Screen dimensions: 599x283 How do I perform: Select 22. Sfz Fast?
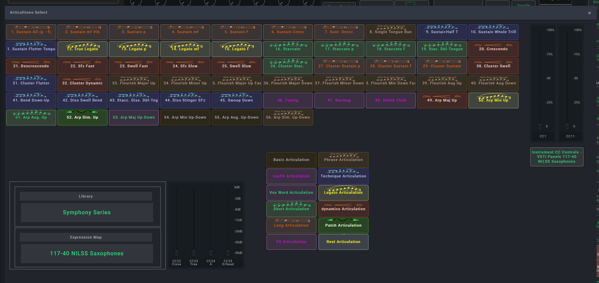click(x=83, y=66)
